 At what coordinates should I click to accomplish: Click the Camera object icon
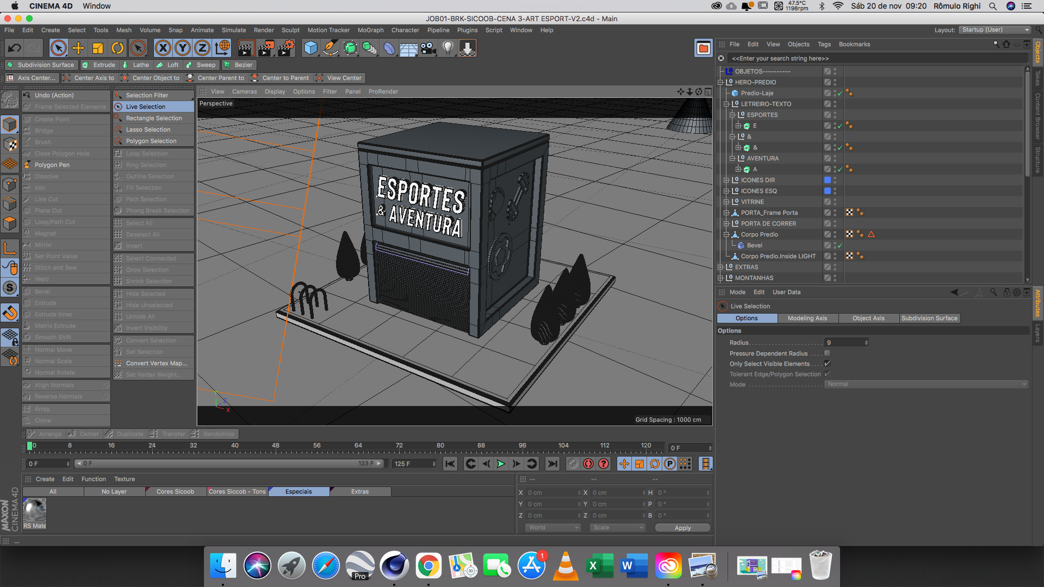(x=428, y=48)
